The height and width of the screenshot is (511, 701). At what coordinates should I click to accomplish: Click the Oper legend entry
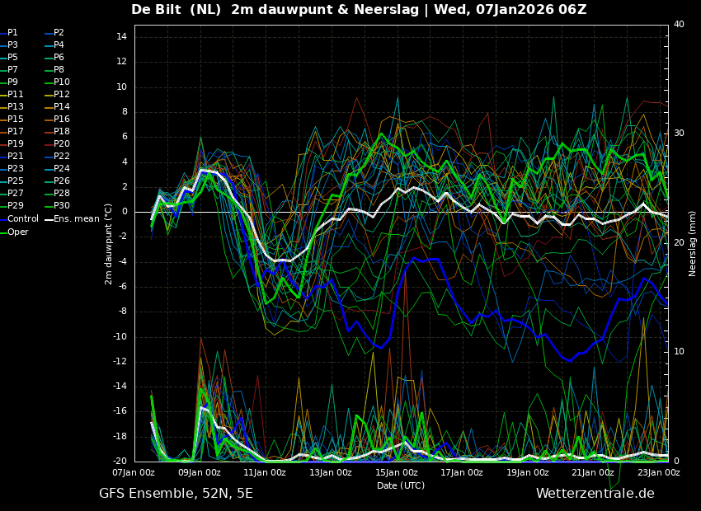tap(14, 232)
